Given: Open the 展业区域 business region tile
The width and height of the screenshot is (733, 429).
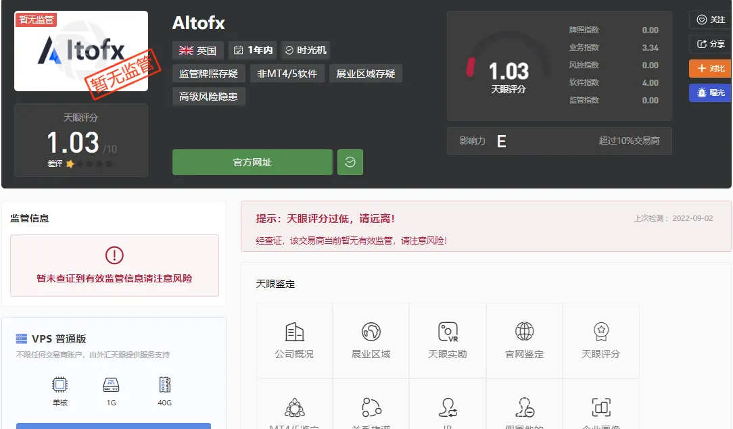Looking at the screenshot, I should coord(371,340).
